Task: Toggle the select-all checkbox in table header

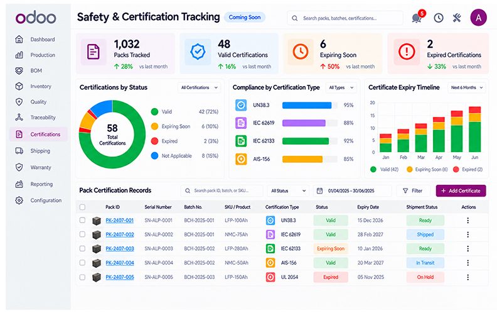Action: (x=82, y=207)
